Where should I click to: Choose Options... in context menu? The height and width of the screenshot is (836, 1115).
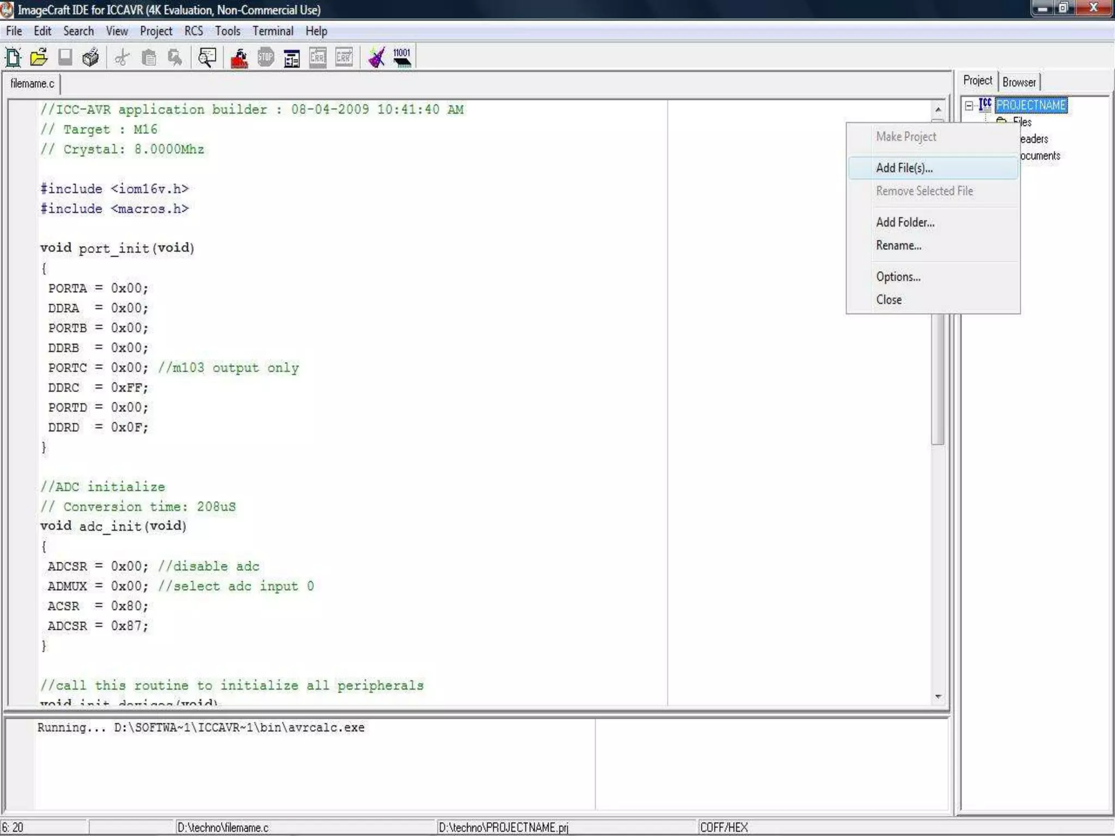(933, 276)
